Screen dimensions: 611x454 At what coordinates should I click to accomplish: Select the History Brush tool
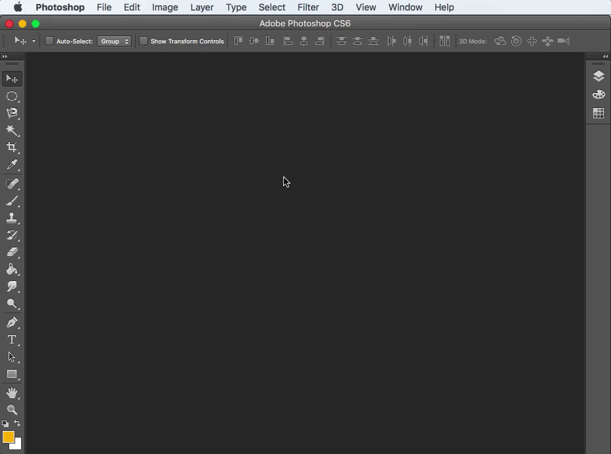point(12,235)
